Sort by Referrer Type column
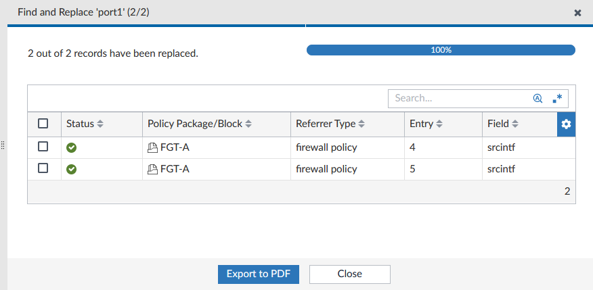The image size is (593, 290). tap(330, 124)
